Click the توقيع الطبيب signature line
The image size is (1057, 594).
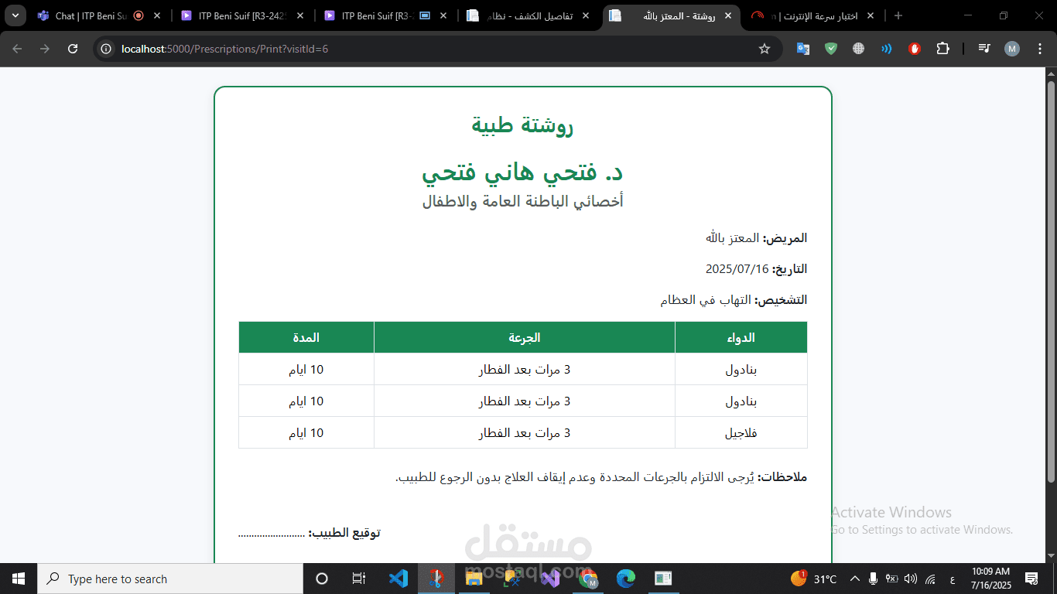[x=310, y=533]
